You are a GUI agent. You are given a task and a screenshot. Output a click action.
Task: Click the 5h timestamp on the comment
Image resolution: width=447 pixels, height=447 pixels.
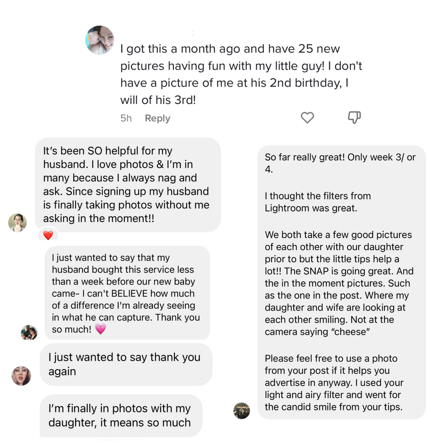point(126,118)
